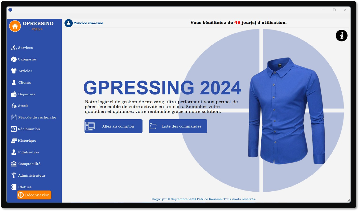Image resolution: width=359 pixels, height=211 pixels.
Task: Click the power icon on Déconnexion
Action: tap(21, 195)
